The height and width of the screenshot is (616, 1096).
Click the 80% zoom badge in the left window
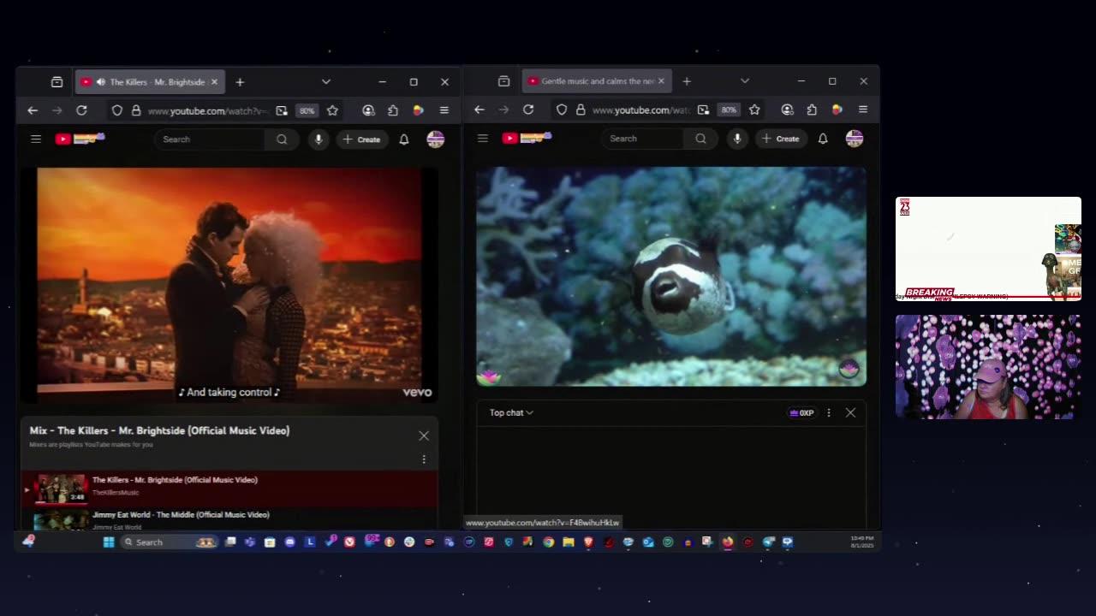click(307, 110)
